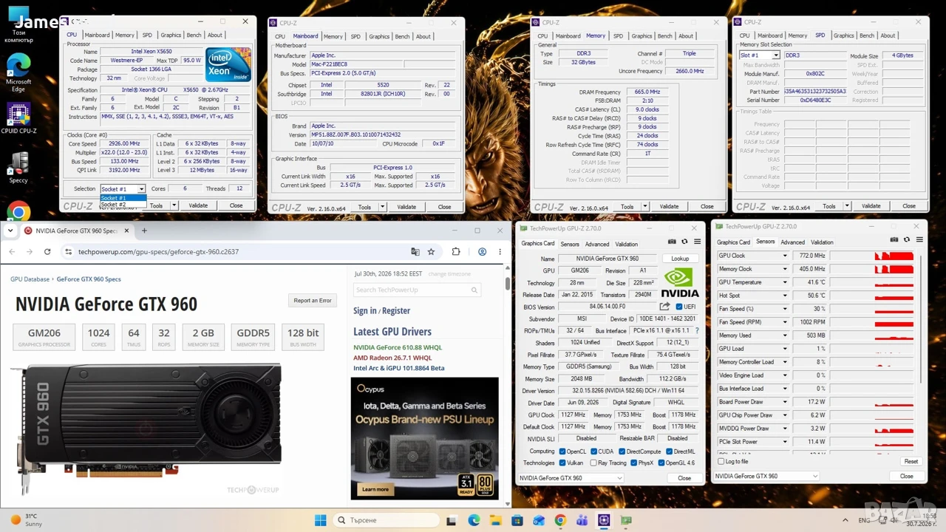Viewport: 946px width, 532px height.
Task: Enable the Ray Tracing checkbox
Action: click(593, 463)
